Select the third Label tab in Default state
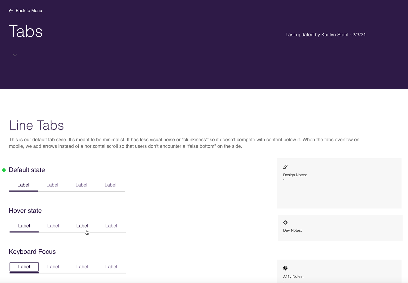 (x=81, y=185)
